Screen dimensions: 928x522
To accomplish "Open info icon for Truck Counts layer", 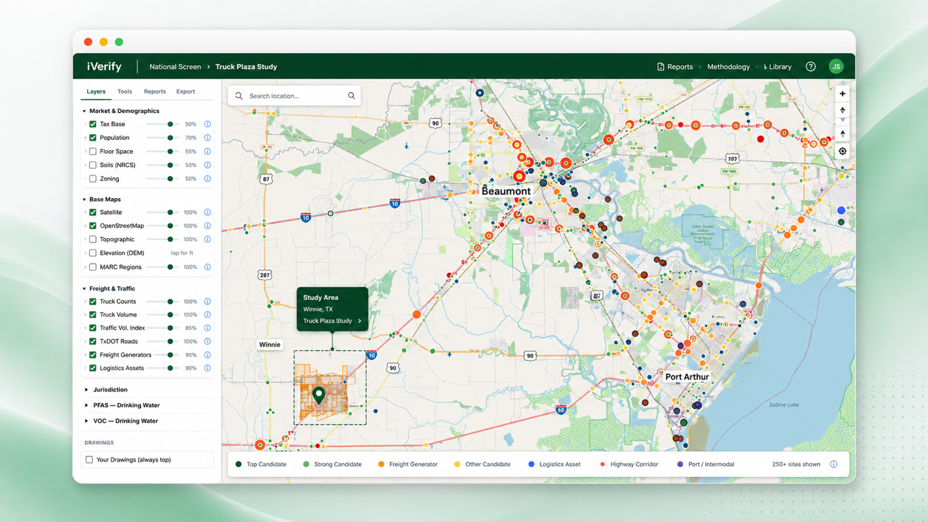I will (x=207, y=302).
